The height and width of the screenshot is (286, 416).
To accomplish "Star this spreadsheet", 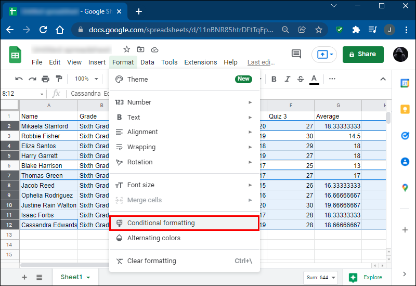I will [x=127, y=49].
